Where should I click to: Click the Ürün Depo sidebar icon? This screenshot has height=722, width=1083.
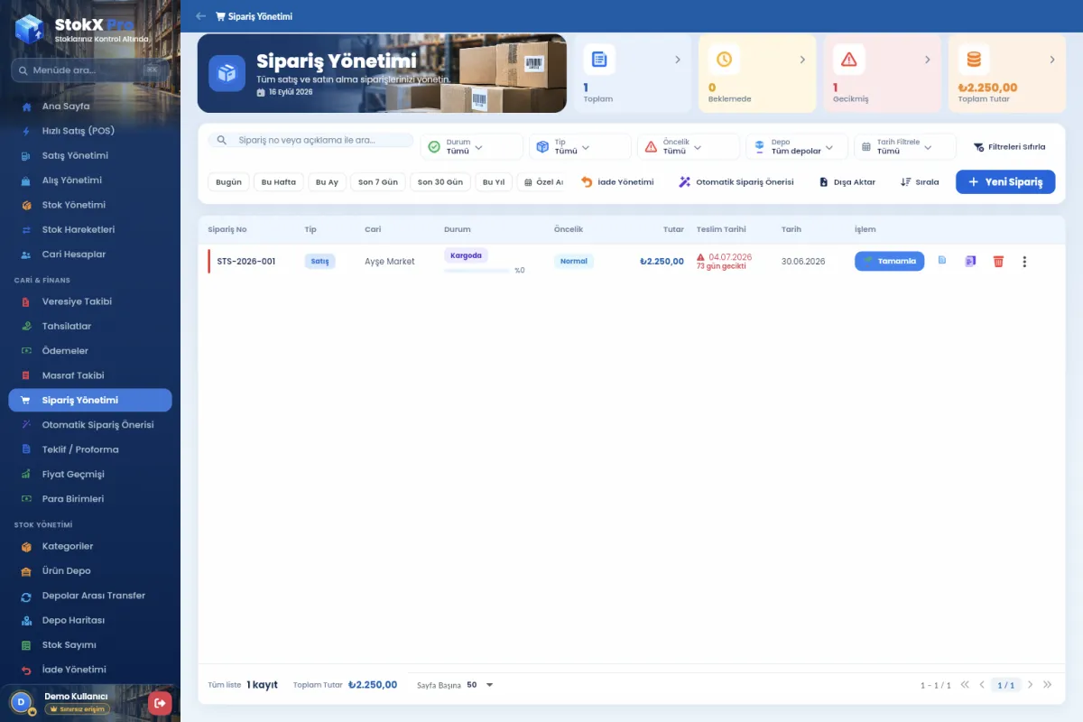point(25,570)
